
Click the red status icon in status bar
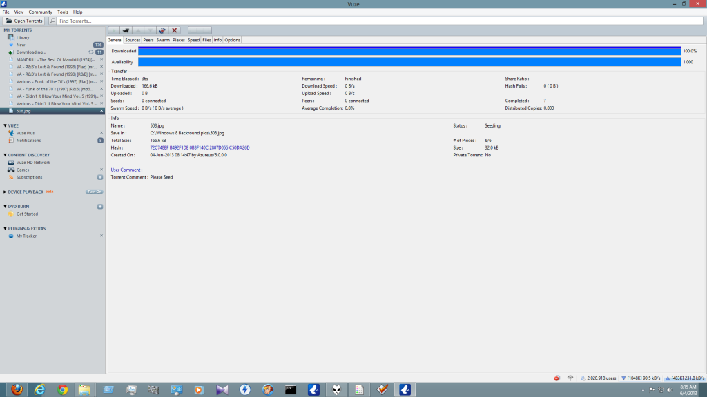[557, 378]
